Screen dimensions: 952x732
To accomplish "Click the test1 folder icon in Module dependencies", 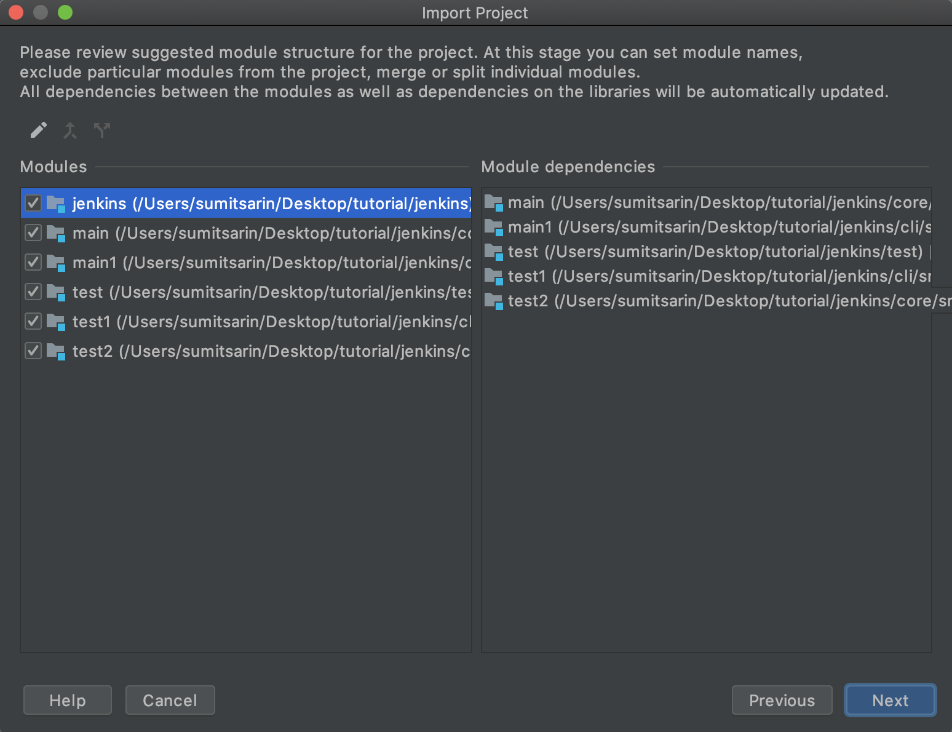I will click(x=493, y=276).
